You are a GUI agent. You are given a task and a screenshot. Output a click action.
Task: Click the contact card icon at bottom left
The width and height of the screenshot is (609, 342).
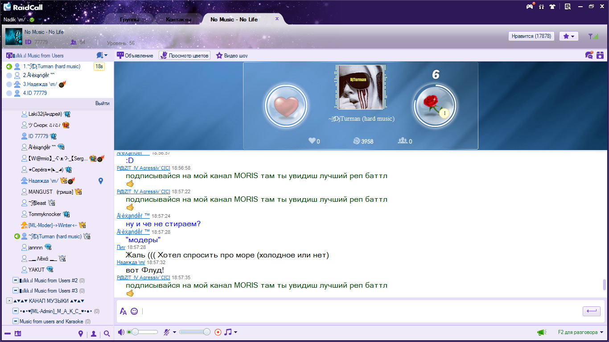18,334
